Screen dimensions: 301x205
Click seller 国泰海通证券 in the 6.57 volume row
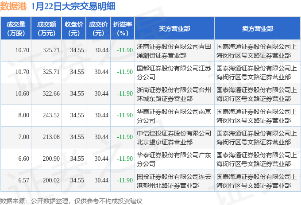click(x=257, y=181)
